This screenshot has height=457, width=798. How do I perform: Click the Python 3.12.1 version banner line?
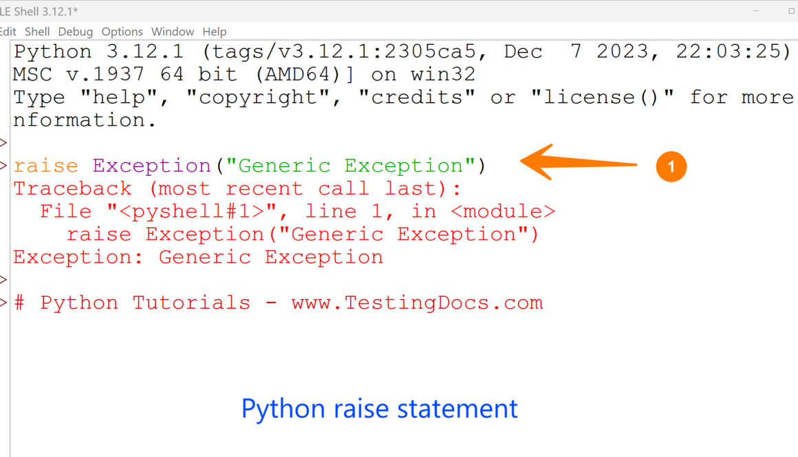pos(399,52)
